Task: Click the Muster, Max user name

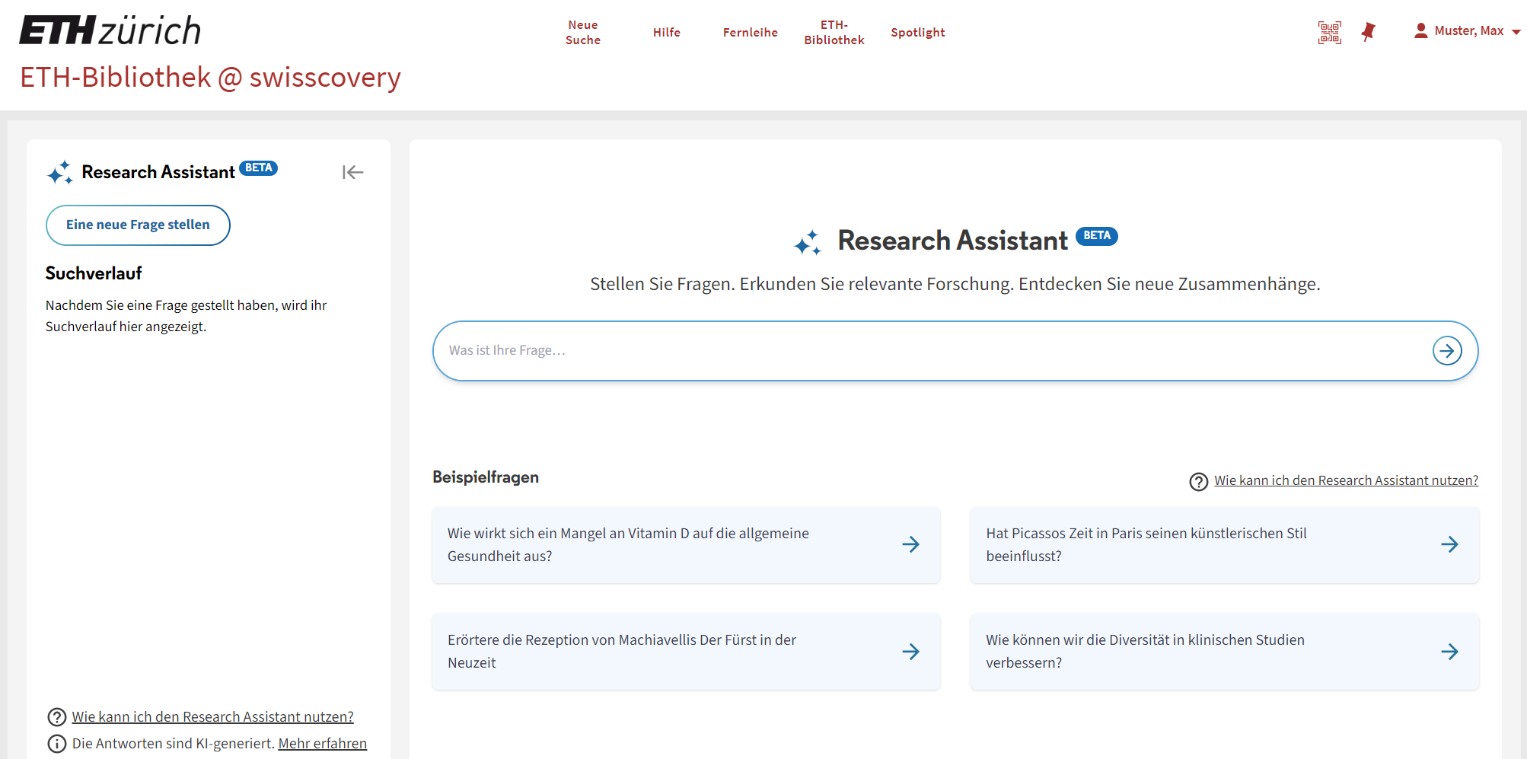Action: click(x=1469, y=31)
